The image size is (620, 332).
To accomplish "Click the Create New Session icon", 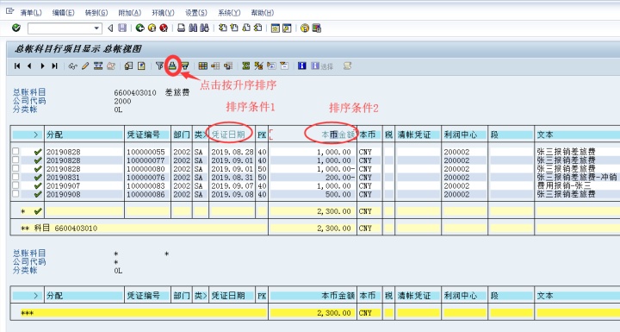I will click(x=276, y=28).
